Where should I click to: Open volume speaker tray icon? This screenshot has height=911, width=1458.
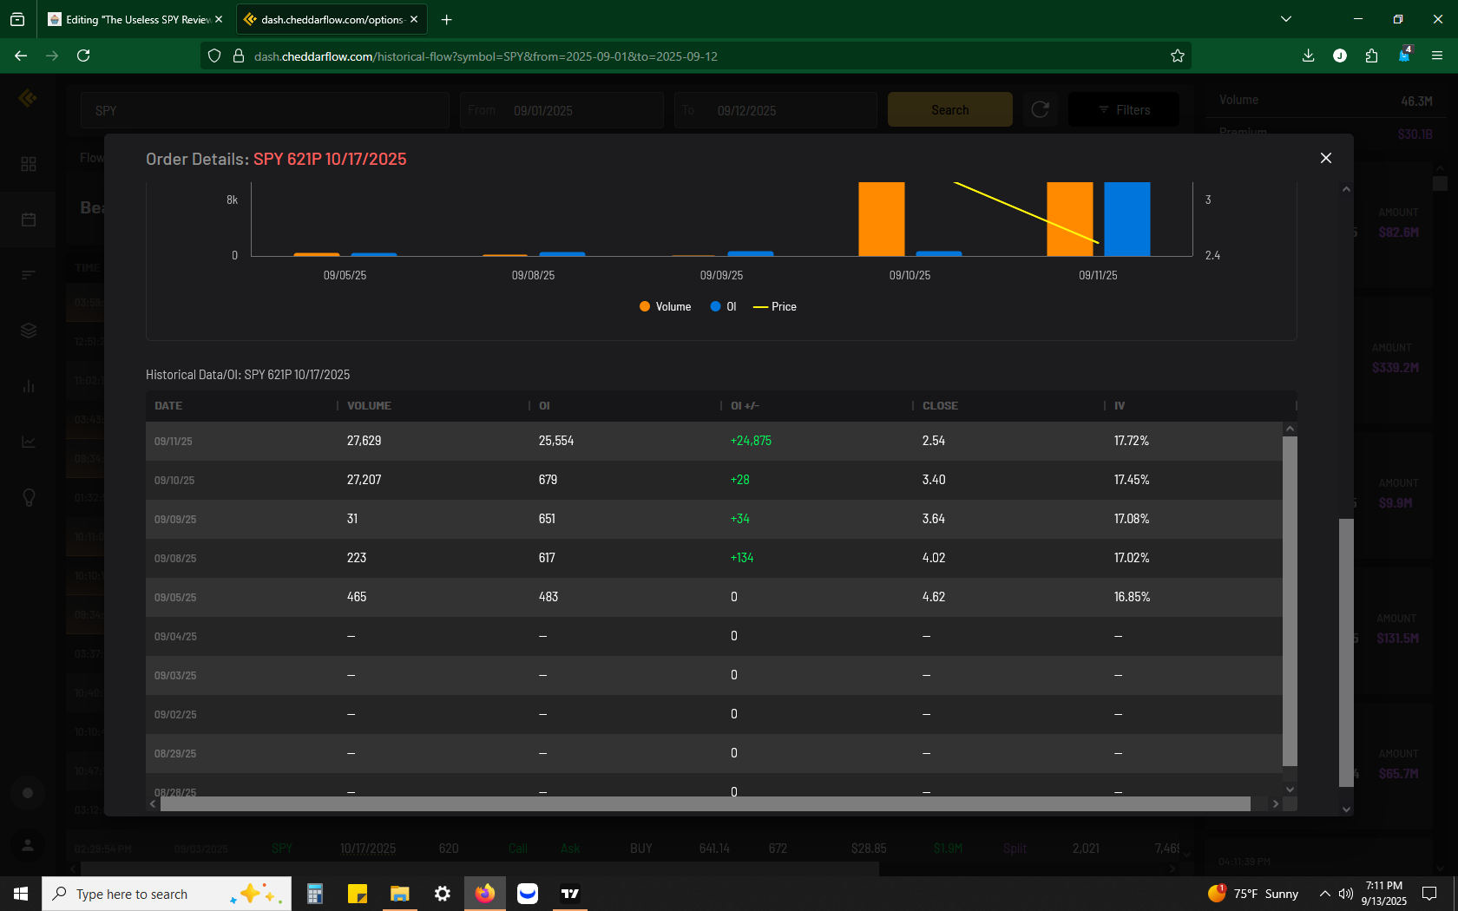[x=1346, y=894]
